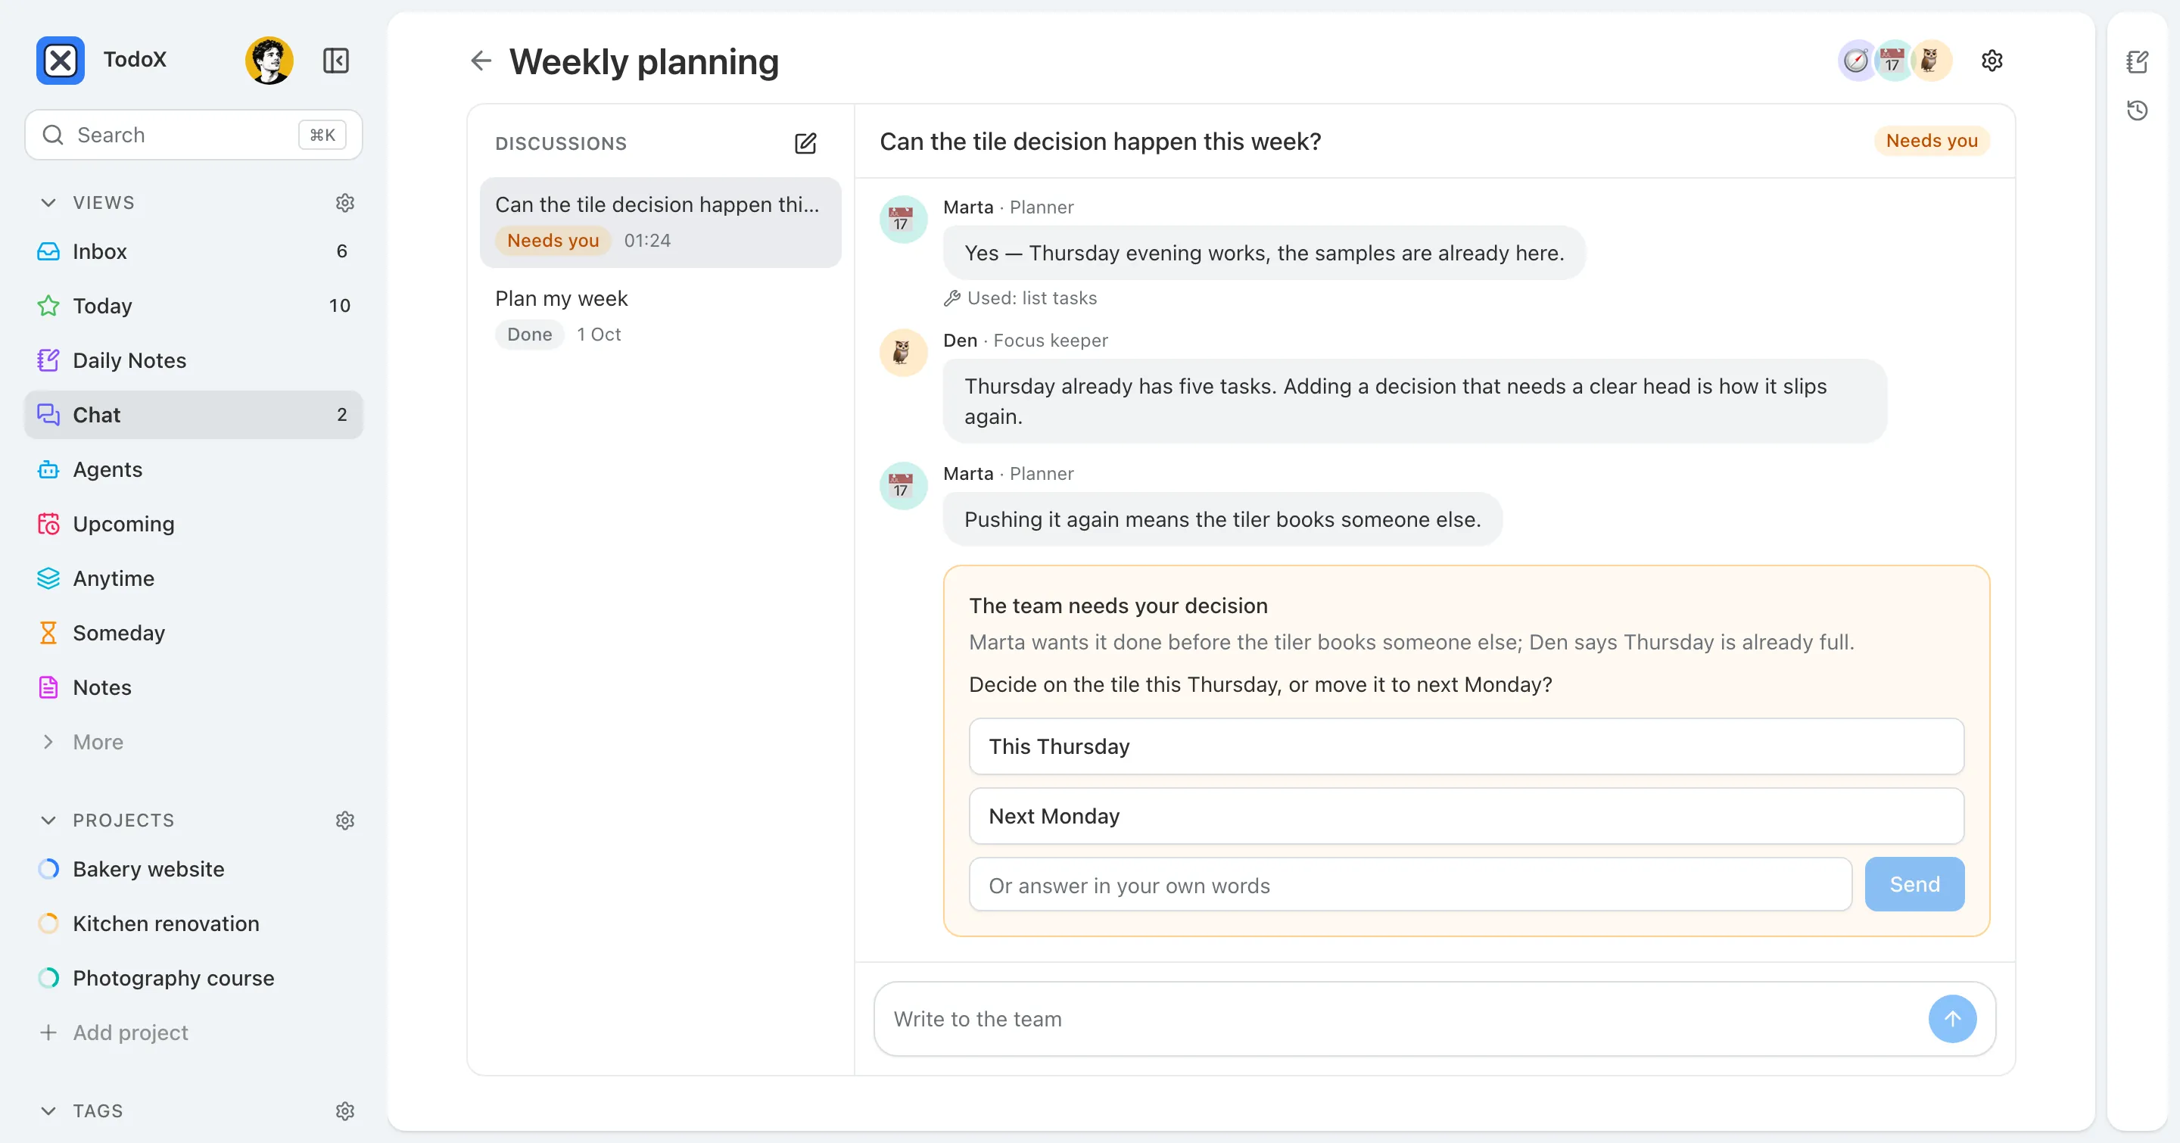Open the Bakery website project
This screenshot has height=1143, width=2180.
(194, 869)
